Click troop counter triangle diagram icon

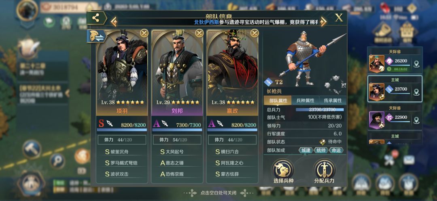coord(335,84)
